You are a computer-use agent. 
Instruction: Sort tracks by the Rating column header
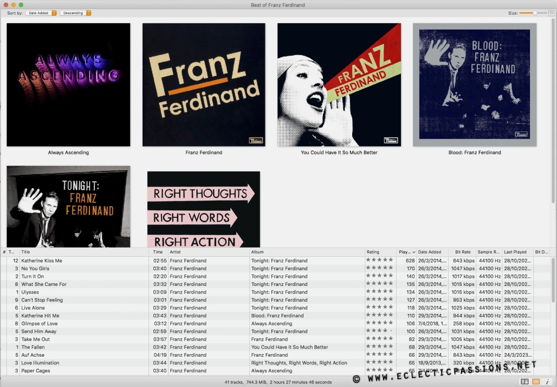pos(380,252)
